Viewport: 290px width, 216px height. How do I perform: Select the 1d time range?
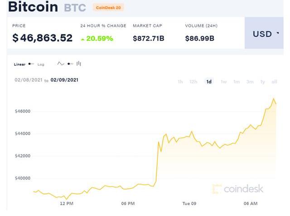pyautogui.click(x=209, y=82)
